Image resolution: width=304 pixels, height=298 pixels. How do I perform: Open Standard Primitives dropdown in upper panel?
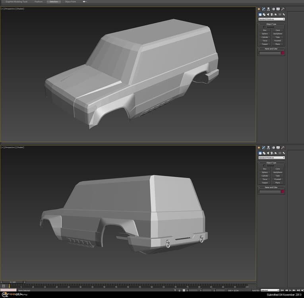[271, 19]
